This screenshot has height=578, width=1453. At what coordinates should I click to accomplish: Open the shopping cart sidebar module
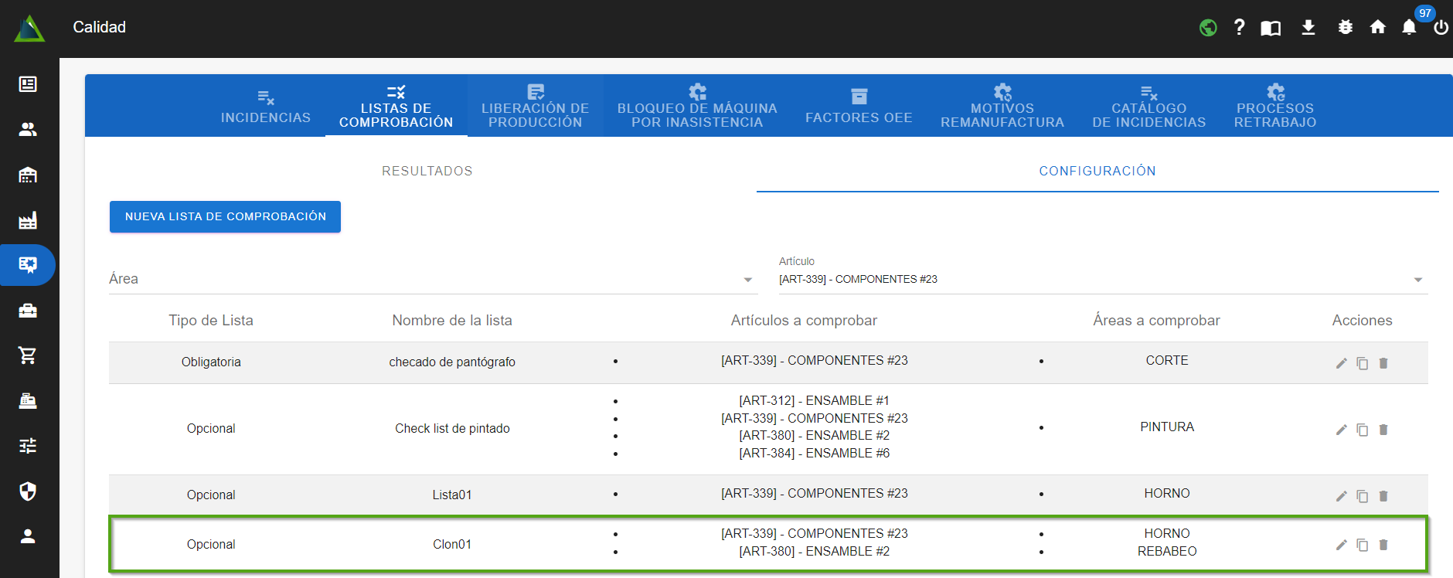coord(28,355)
